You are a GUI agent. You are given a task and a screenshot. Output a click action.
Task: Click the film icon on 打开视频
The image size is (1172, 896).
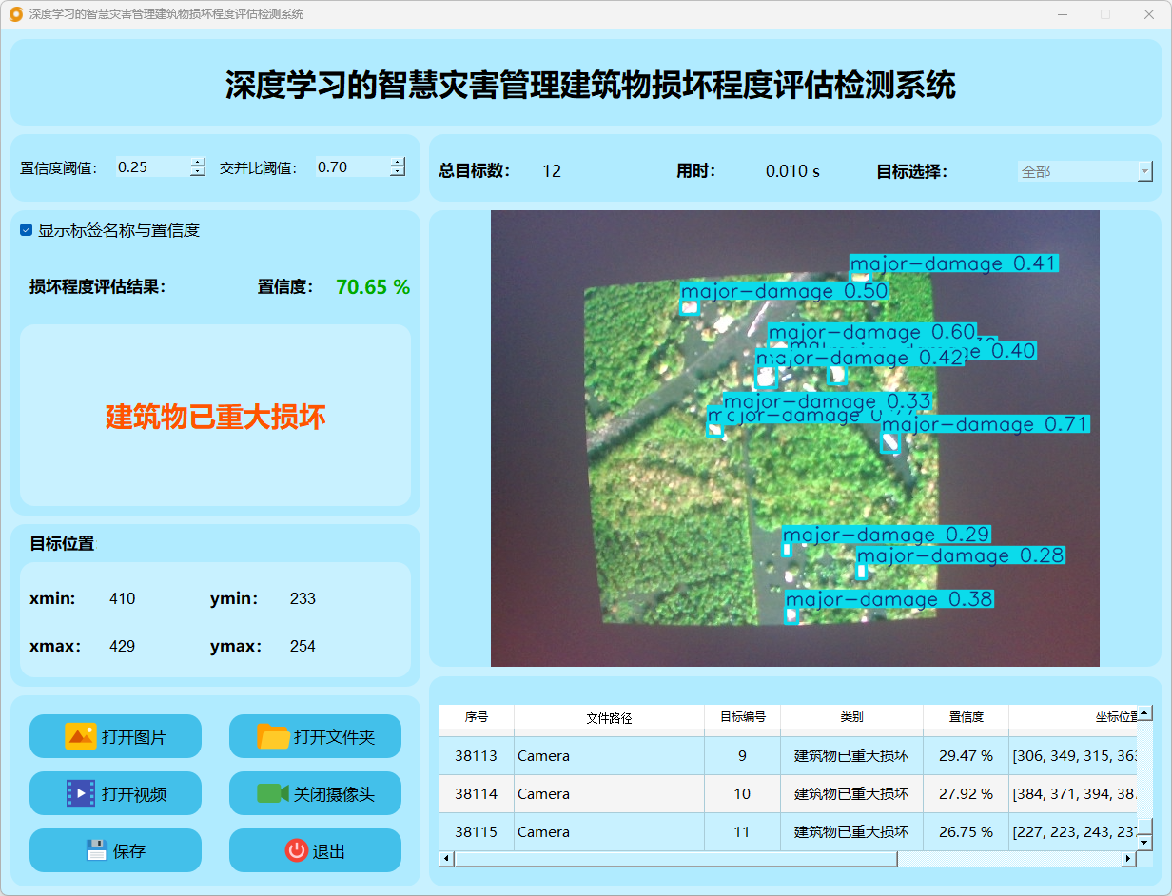tap(81, 793)
